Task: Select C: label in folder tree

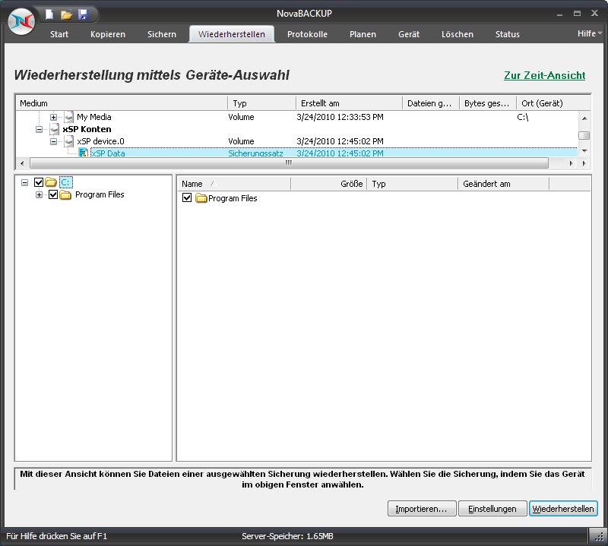Action: coord(66,182)
